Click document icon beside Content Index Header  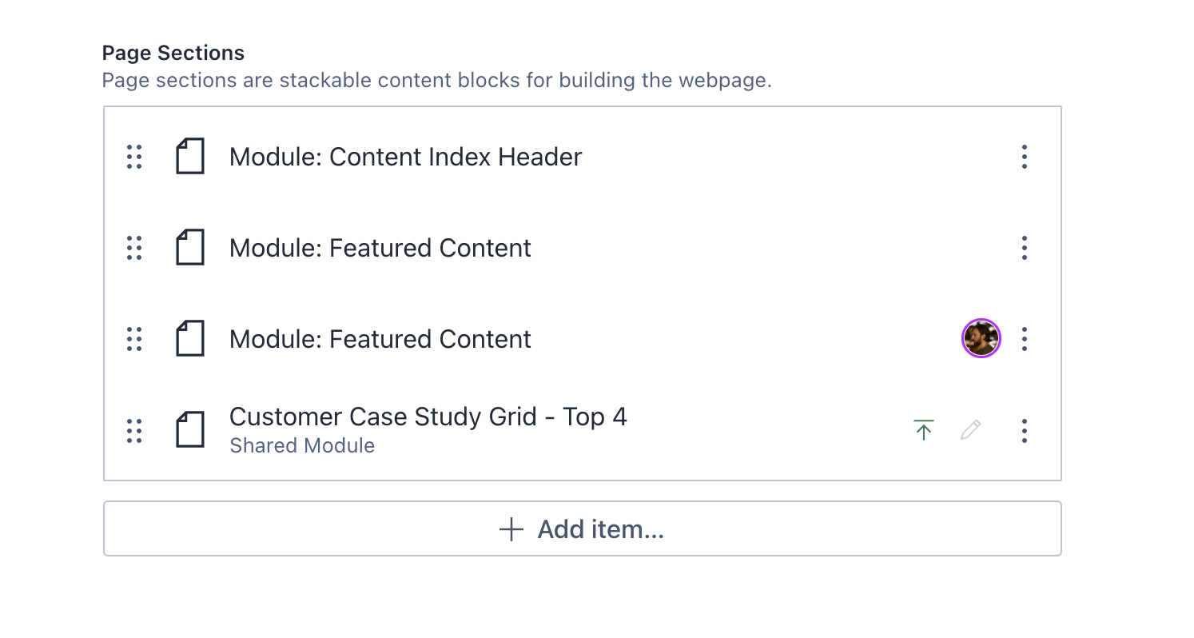[x=190, y=157]
